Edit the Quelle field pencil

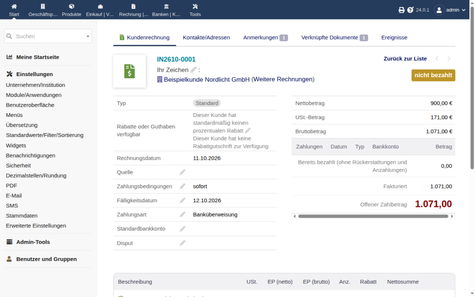pyautogui.click(x=182, y=172)
